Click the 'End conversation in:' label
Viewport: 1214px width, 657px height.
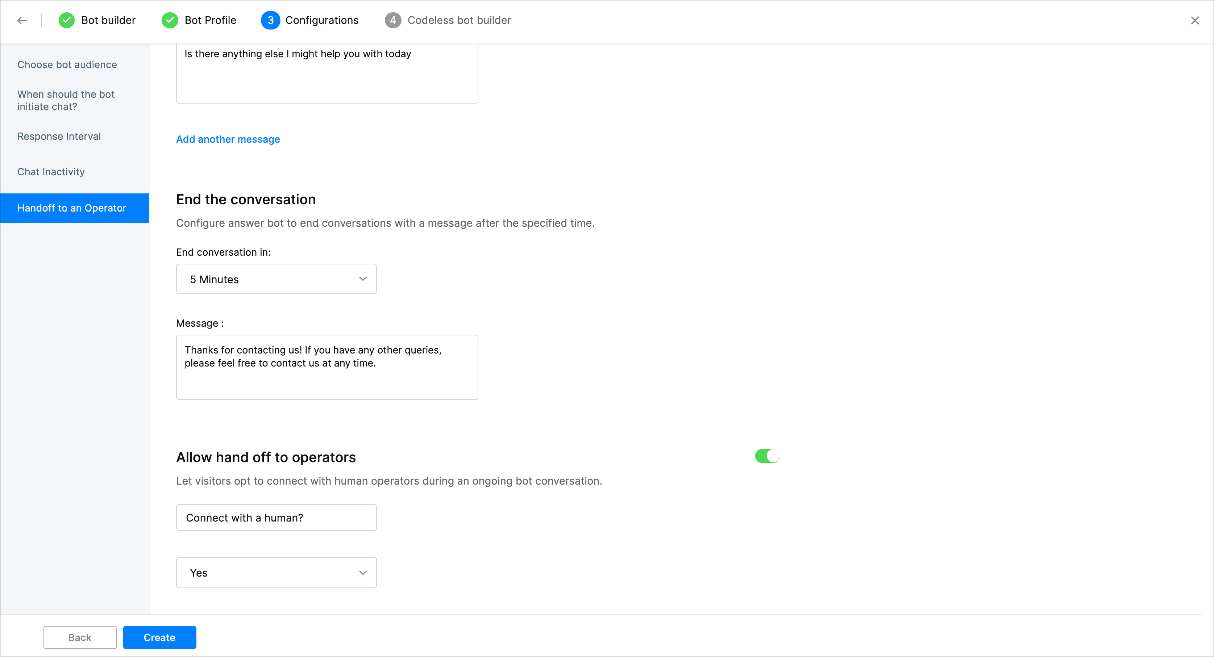[x=223, y=252]
